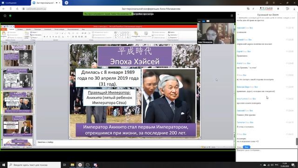
Task: Select the Эпоха Хэйсей slide thumbnail
Action: (x=18, y=103)
